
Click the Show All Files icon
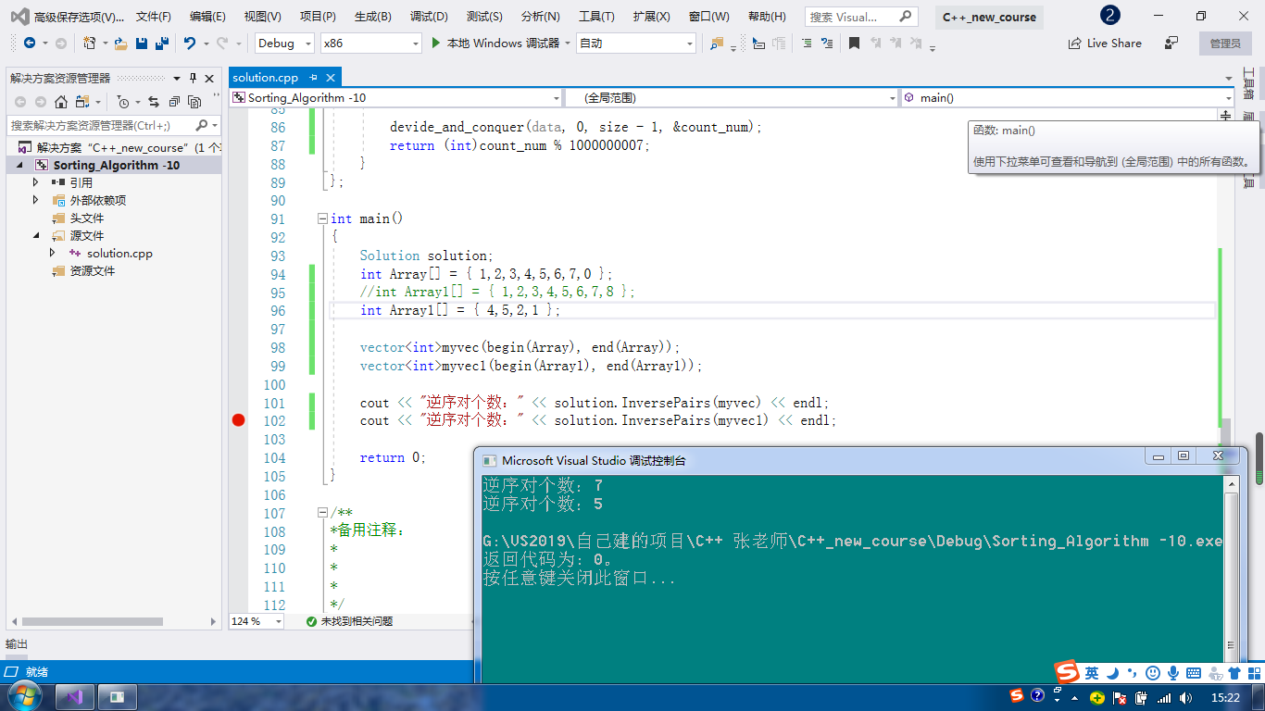(x=194, y=102)
